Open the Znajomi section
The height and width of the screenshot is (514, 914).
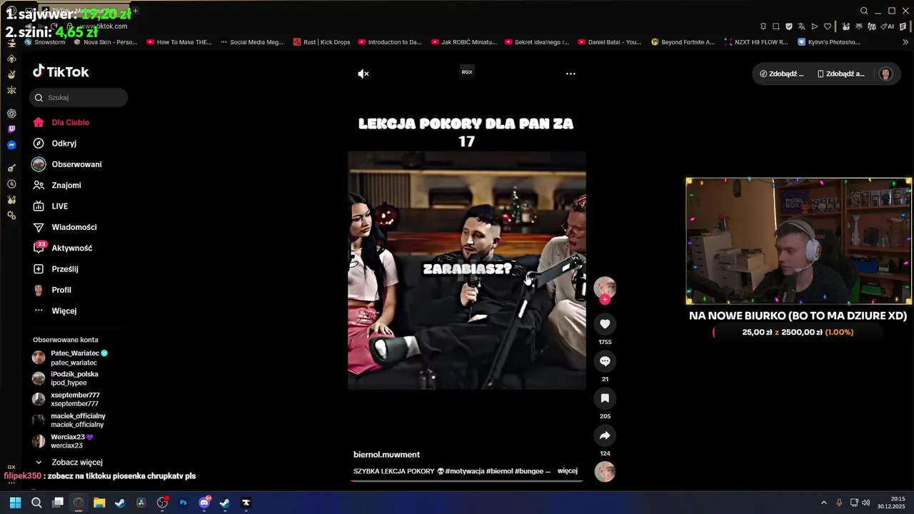click(x=57, y=186)
